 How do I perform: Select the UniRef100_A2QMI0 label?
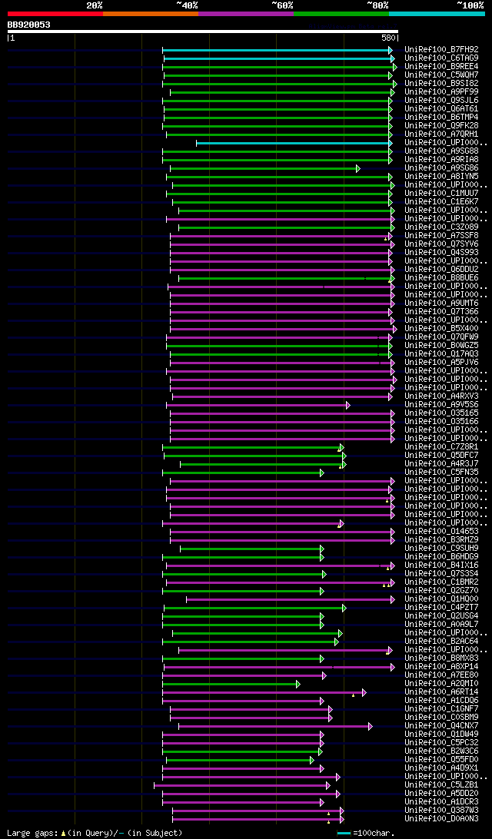(x=442, y=683)
